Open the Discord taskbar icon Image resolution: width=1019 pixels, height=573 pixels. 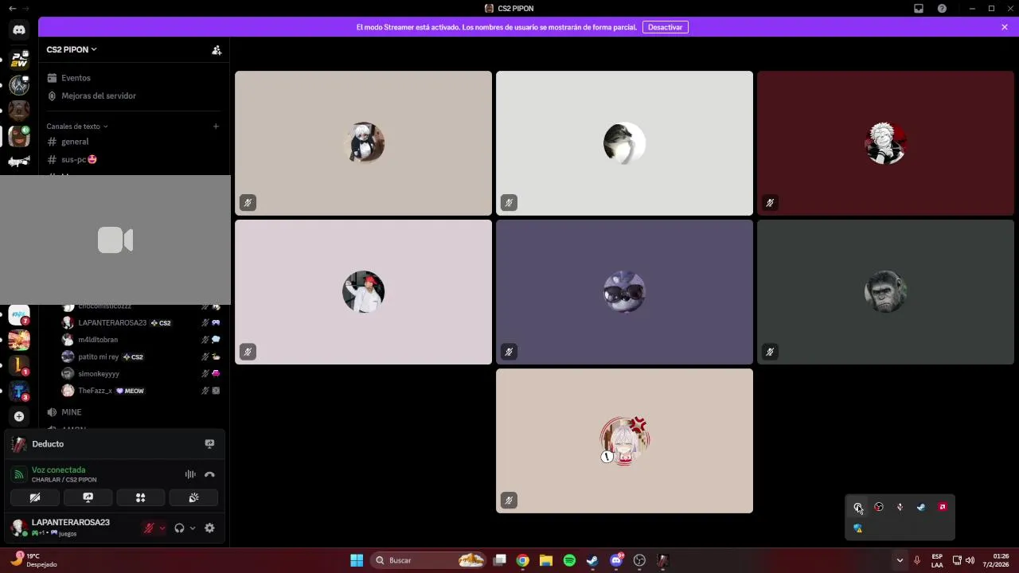coord(616,560)
